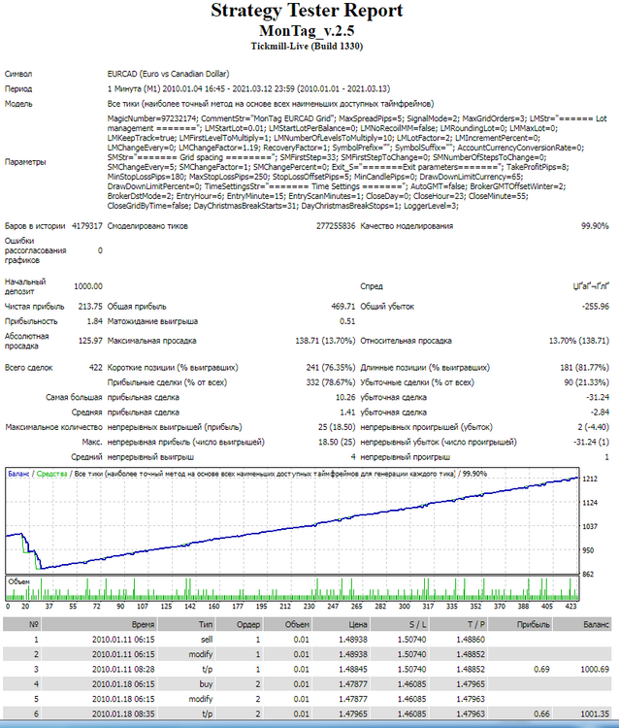
Task: Select gross profit value '469.71'
Action: tap(342, 307)
